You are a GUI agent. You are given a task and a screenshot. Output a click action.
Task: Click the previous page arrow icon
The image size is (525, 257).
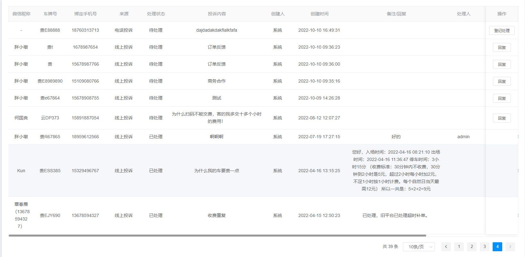446,246
